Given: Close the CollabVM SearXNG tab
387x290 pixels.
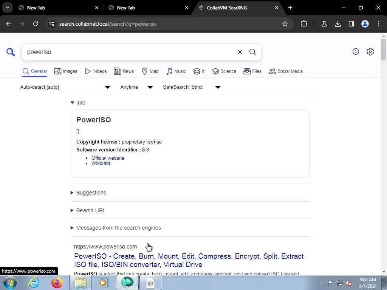Looking at the screenshot, I should (276, 8).
